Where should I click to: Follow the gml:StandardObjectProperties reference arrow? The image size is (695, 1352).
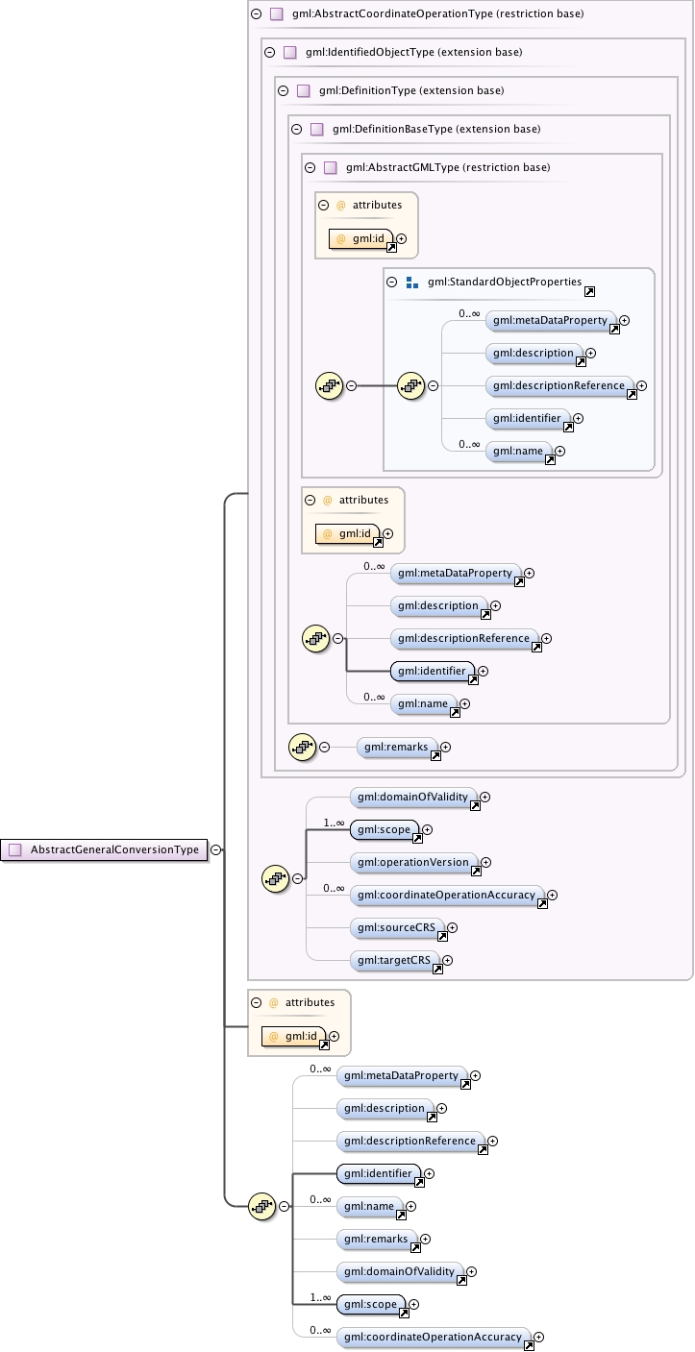589,291
